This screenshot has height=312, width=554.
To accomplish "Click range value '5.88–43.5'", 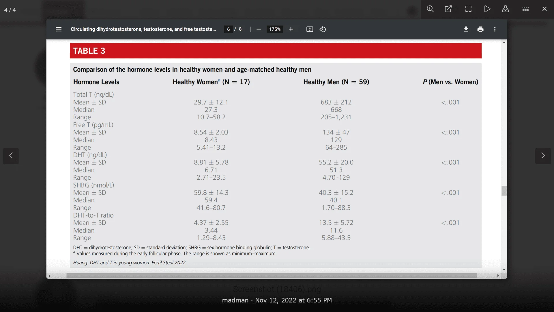I will point(336,238).
